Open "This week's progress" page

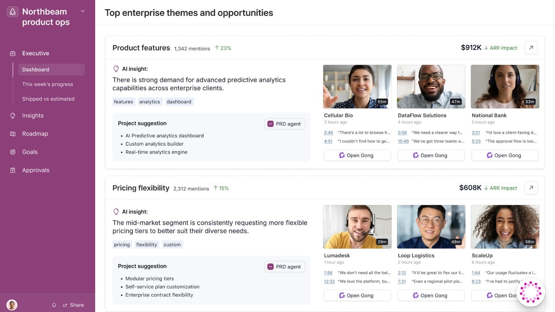coord(48,84)
